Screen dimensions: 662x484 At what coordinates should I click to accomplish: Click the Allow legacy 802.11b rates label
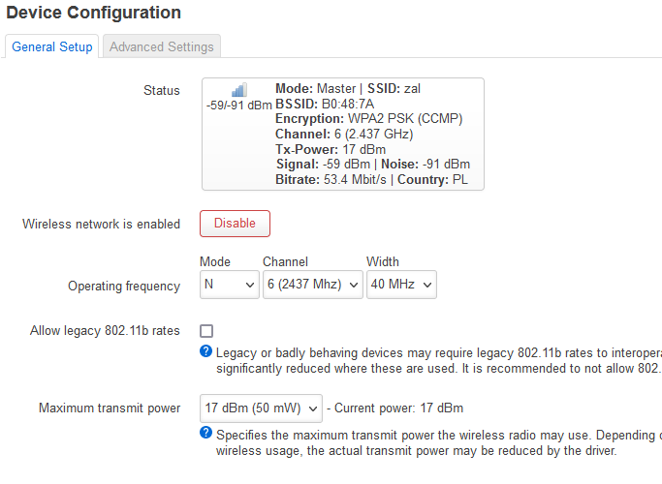pyautogui.click(x=105, y=330)
